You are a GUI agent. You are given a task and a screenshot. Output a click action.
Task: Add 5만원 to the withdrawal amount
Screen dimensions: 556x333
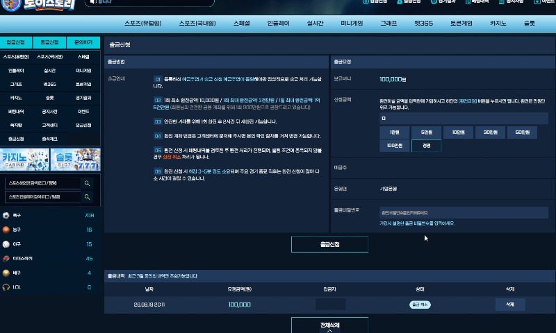click(x=427, y=133)
